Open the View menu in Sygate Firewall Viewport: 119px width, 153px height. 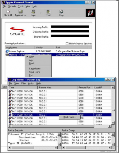[x=28, y=6]
